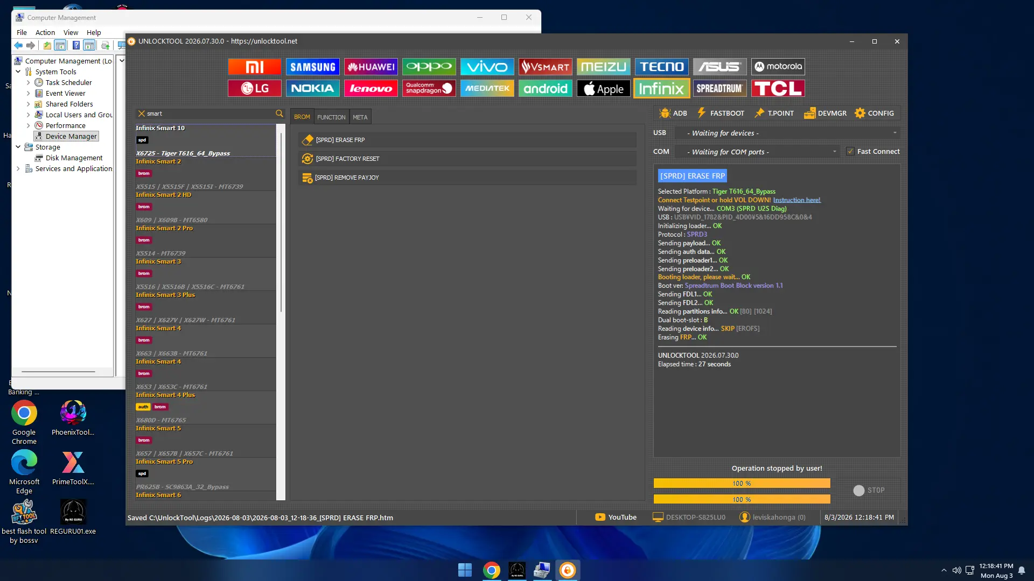Select the Qualcomm Snapdragon logo
This screenshot has width=1034, height=581.
pos(429,88)
